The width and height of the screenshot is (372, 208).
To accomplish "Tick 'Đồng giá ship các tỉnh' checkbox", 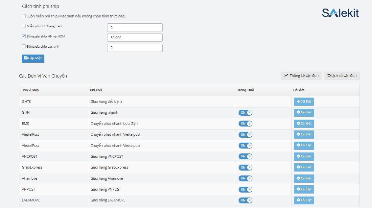I will (24, 46).
